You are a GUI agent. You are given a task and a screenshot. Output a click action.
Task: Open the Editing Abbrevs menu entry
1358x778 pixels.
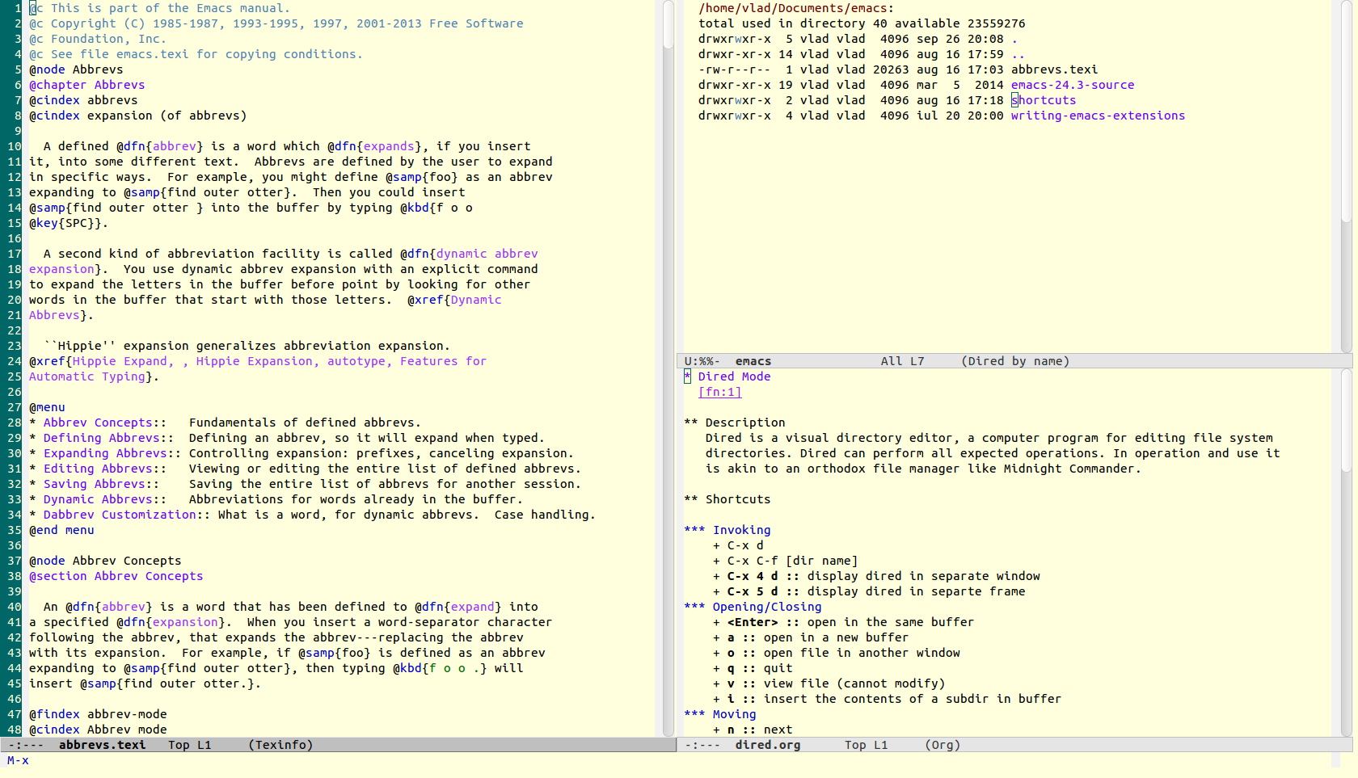click(98, 469)
